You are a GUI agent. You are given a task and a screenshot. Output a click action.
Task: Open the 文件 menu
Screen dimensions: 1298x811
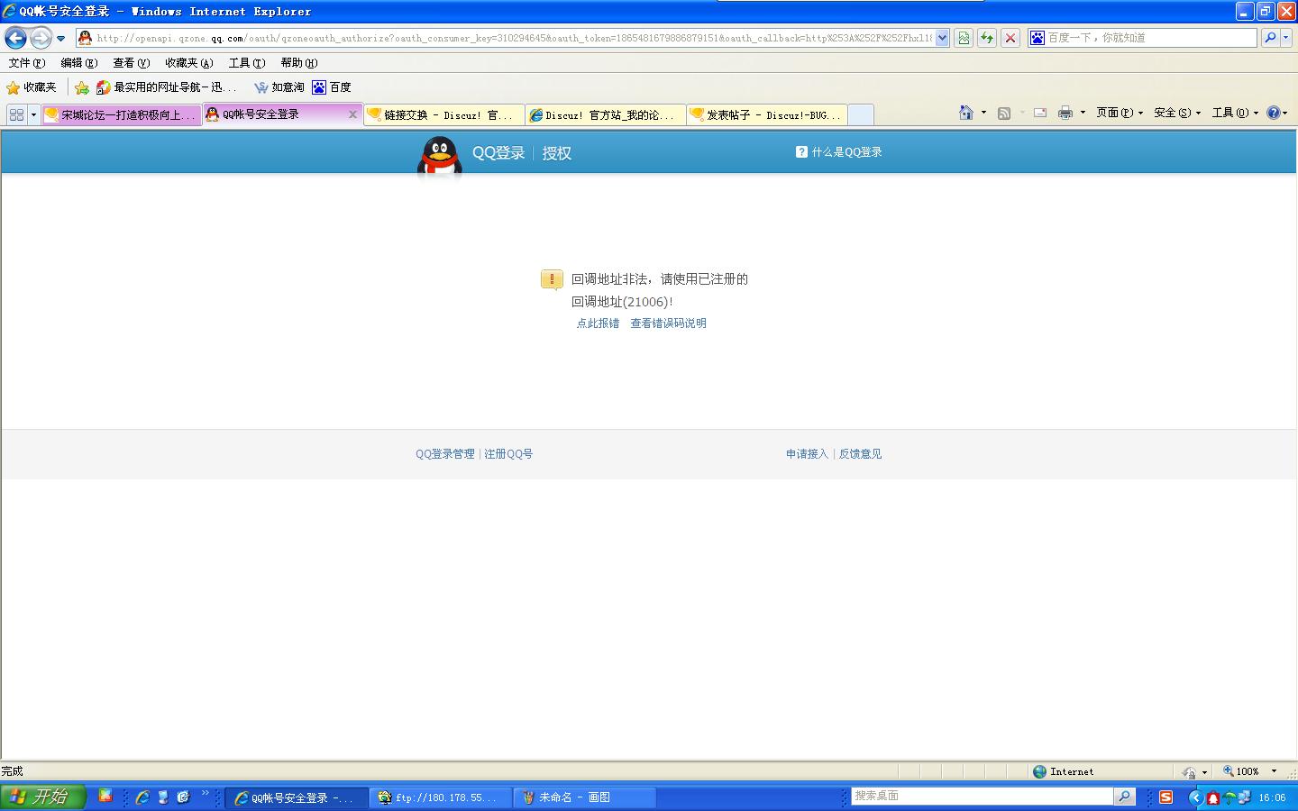click(x=26, y=63)
